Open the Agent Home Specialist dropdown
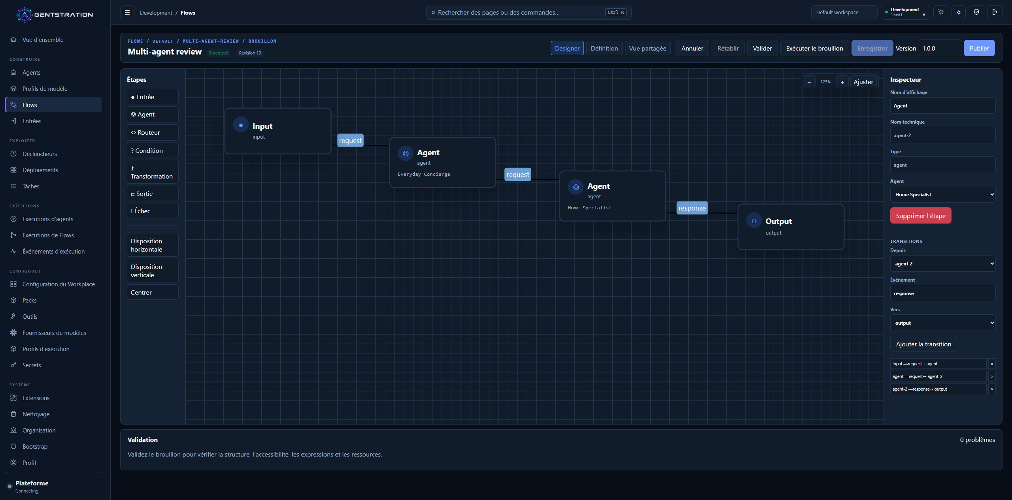 point(942,194)
